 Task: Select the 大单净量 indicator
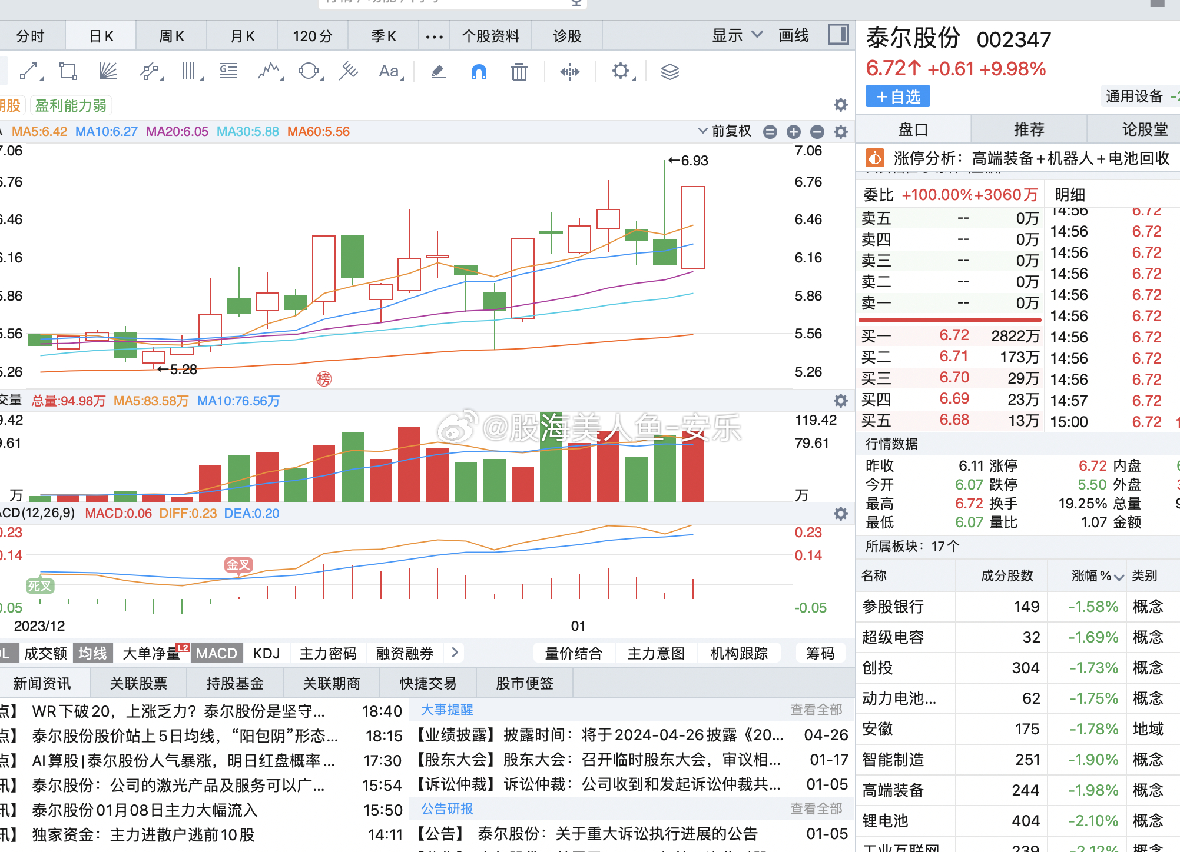point(152,653)
